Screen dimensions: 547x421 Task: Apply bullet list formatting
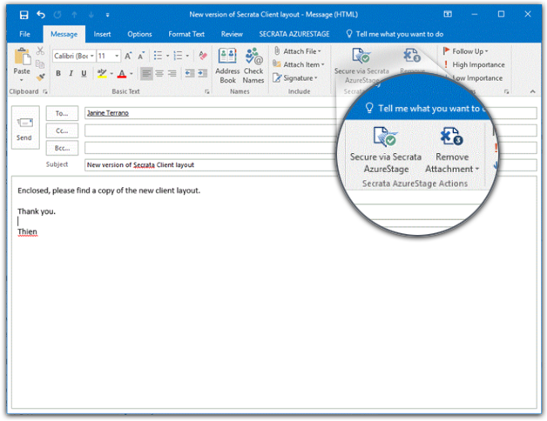pyautogui.click(x=158, y=56)
